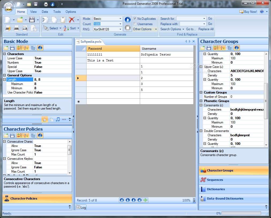Image resolution: width=271 pixels, height=218 pixels.
Task: Switch to the View ribbon tab
Action: (x=33, y=12)
